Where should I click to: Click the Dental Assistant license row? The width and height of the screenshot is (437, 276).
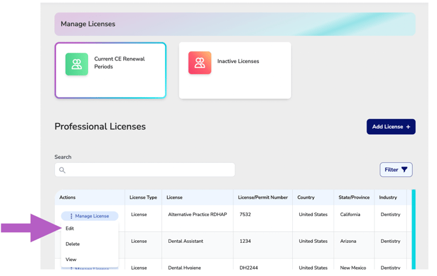pyautogui.click(x=185, y=241)
